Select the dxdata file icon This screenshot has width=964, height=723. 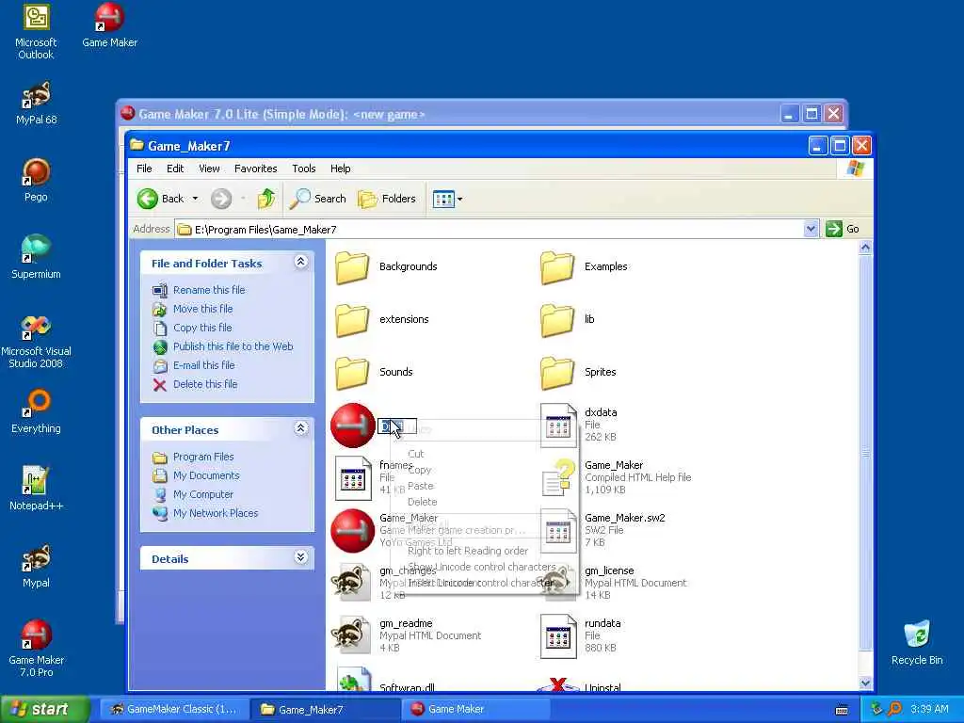558,425
